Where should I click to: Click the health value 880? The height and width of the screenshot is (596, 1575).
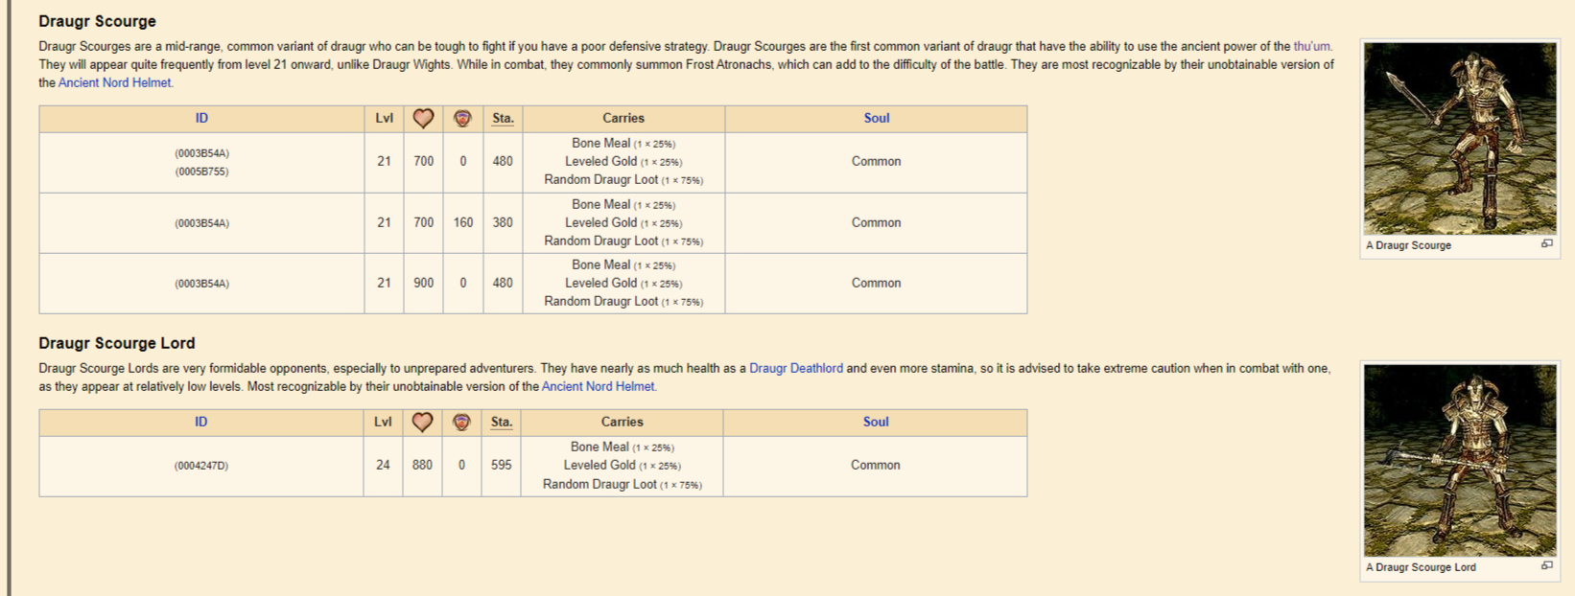(x=422, y=465)
